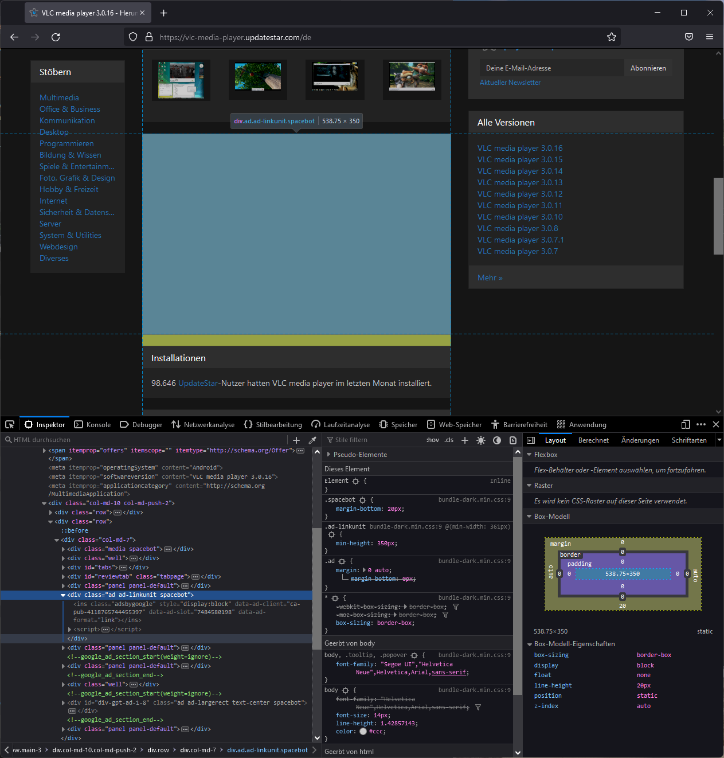Viewport: 724px width, 758px height.
Task: Toggle the .cls class list panel
Action: tap(449, 440)
